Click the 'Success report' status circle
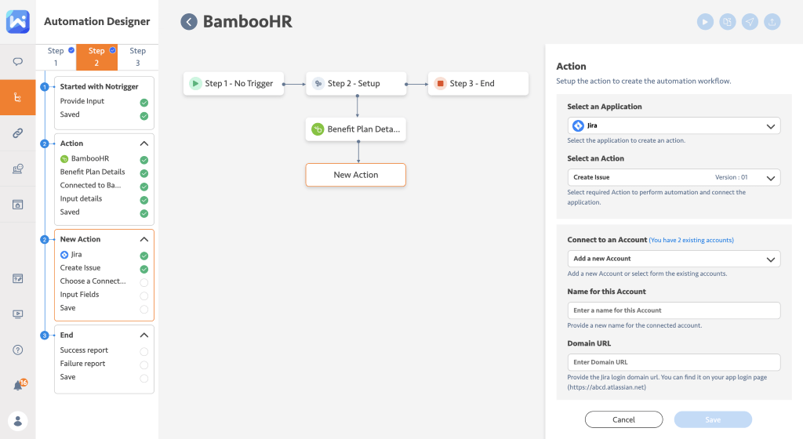Screen dimensions: 803x439 pyautogui.click(x=144, y=351)
